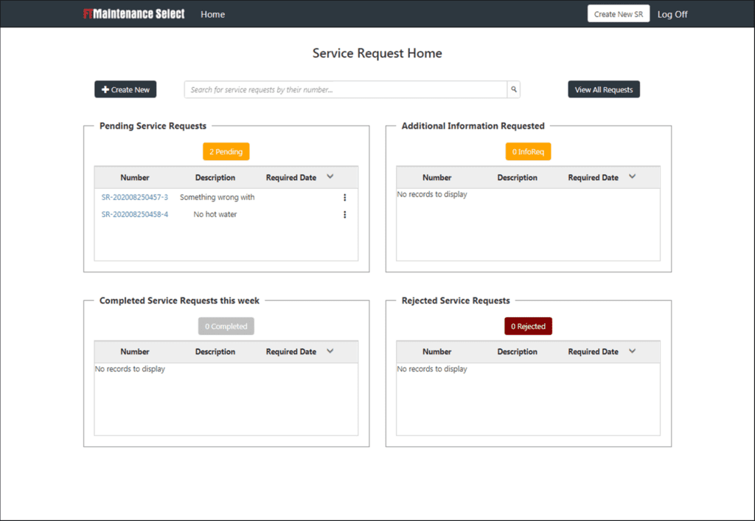The width and height of the screenshot is (755, 521).
Task: Sort Pending requests by Description column
Action: click(215, 177)
